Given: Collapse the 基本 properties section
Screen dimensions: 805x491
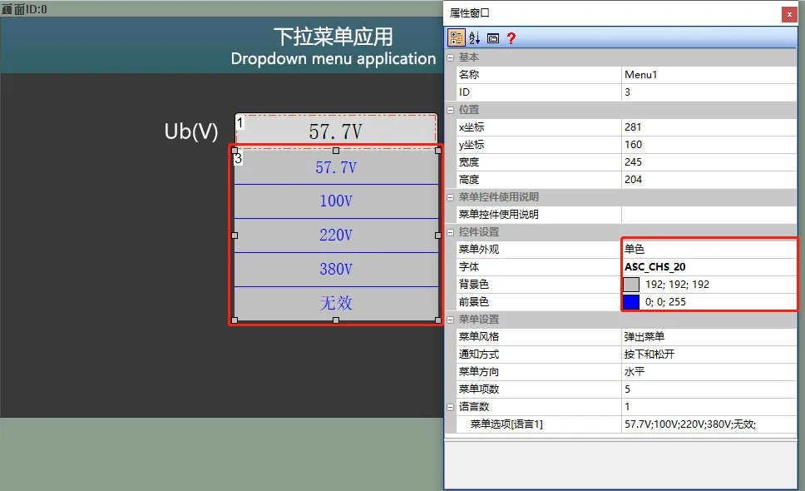Looking at the screenshot, I should (448, 57).
